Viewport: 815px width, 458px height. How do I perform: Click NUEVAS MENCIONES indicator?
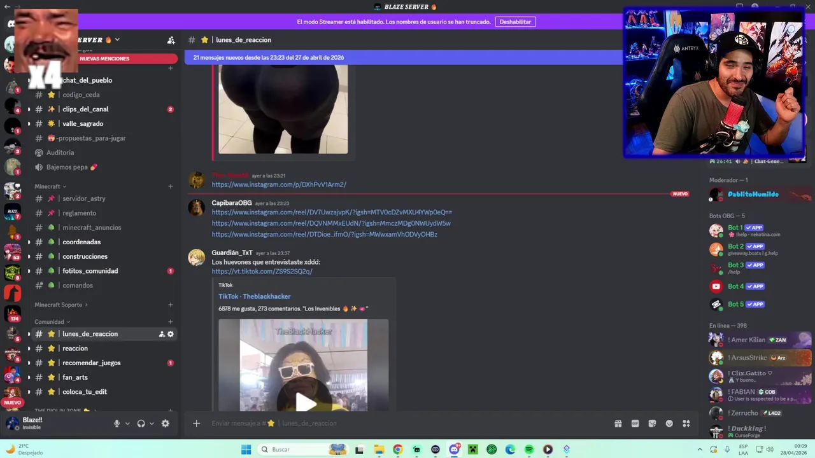104,59
